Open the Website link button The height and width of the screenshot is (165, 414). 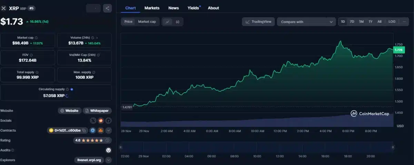(69, 111)
